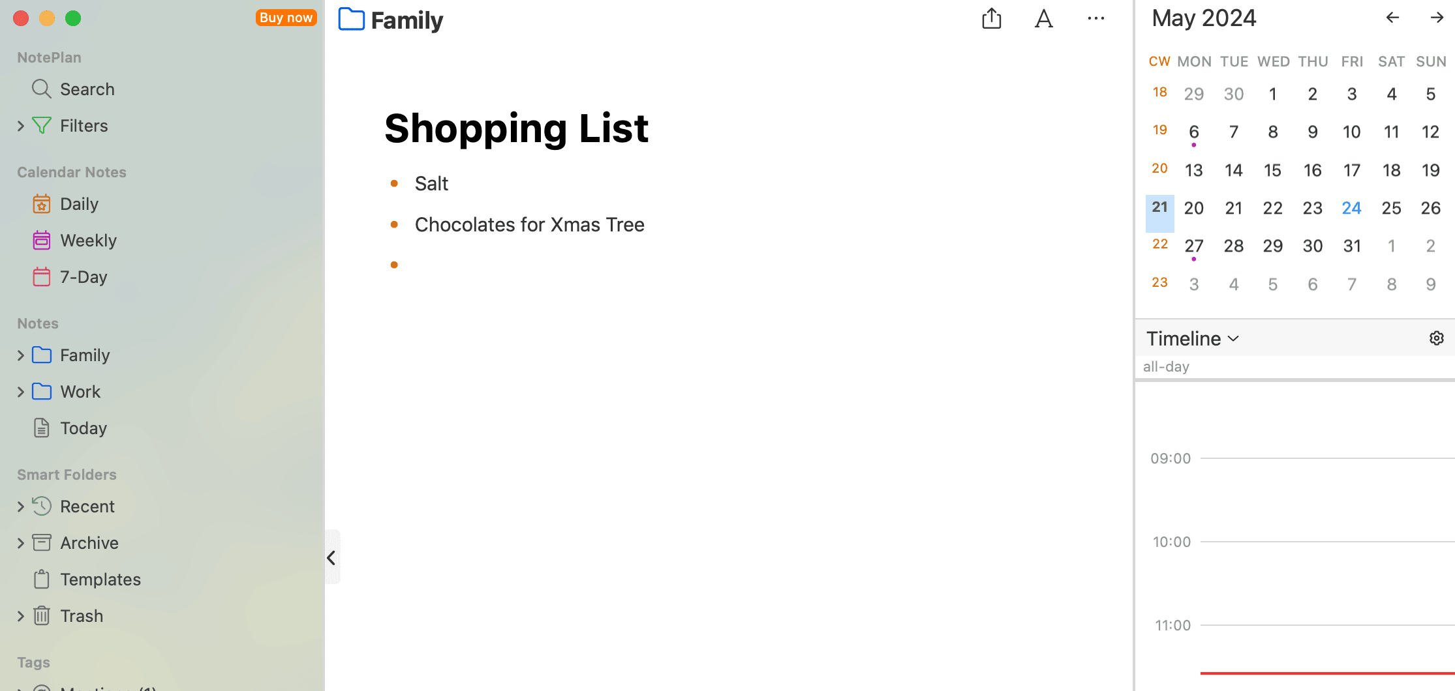This screenshot has width=1455, height=691.
Task: Click the Buy now button
Action: pyautogui.click(x=286, y=18)
